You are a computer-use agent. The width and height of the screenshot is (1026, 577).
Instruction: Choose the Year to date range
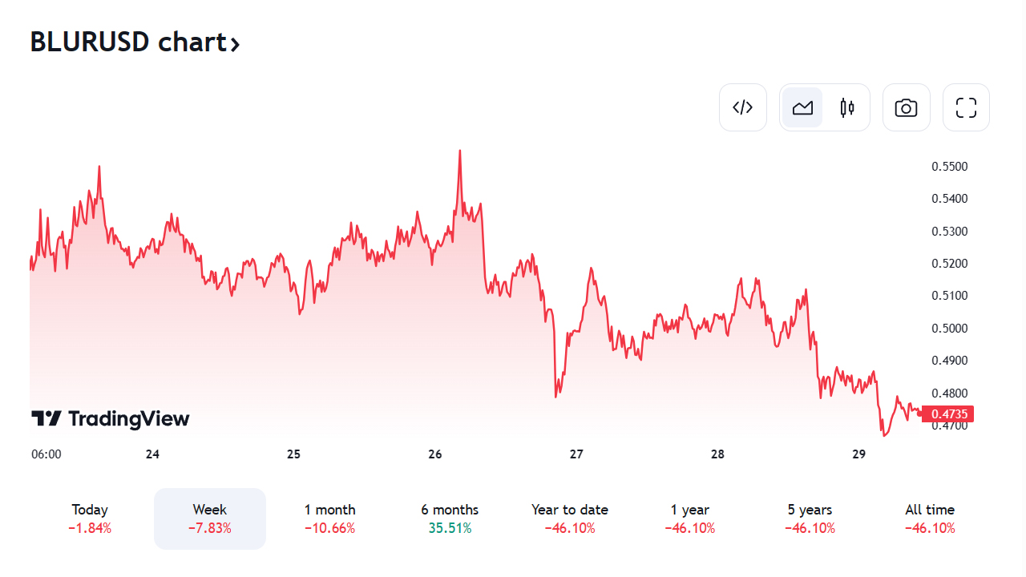(x=570, y=518)
